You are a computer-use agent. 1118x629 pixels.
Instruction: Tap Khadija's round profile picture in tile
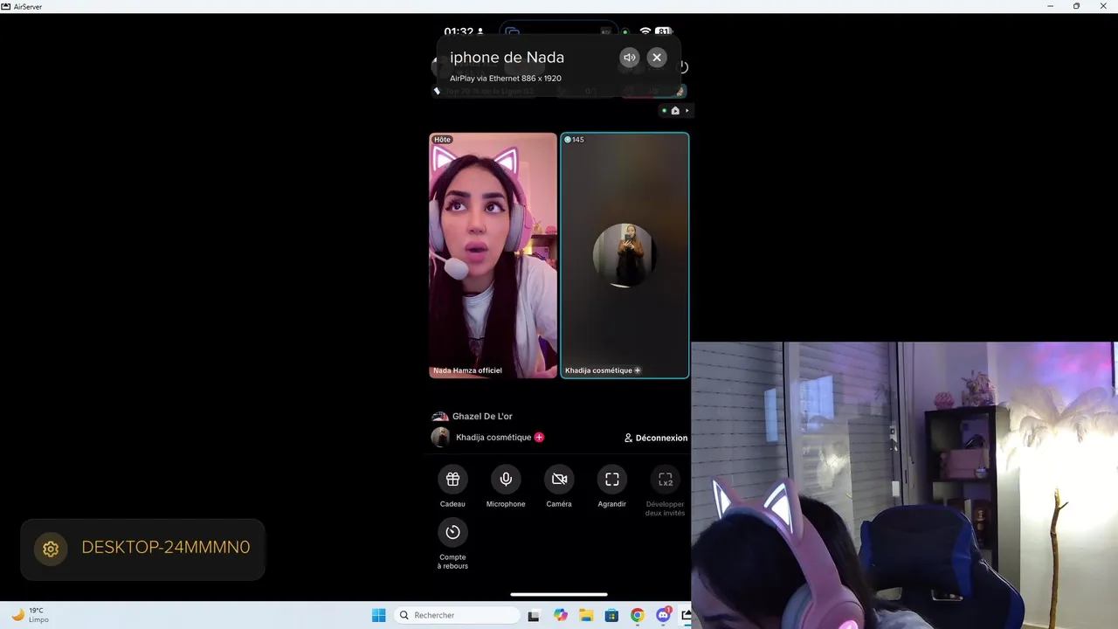[625, 255]
